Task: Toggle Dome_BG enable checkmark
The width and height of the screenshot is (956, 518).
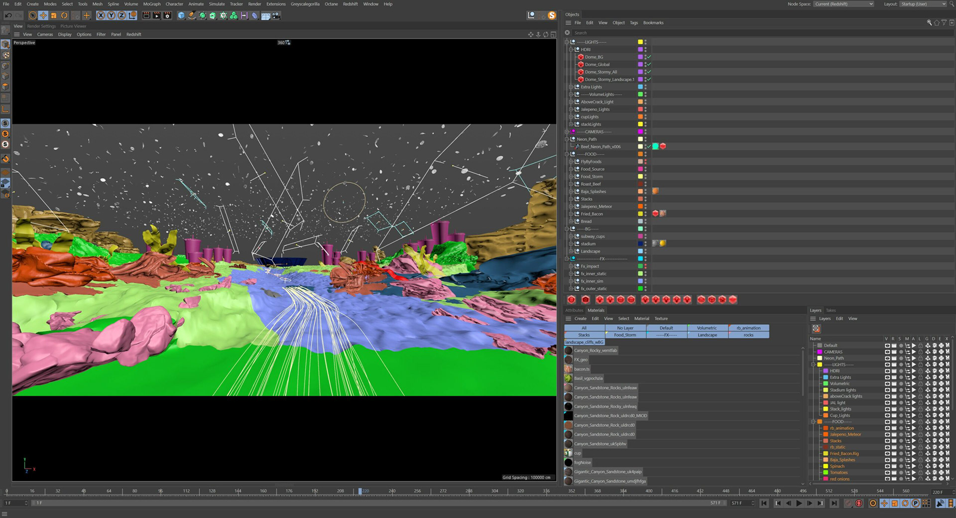Action: click(649, 57)
